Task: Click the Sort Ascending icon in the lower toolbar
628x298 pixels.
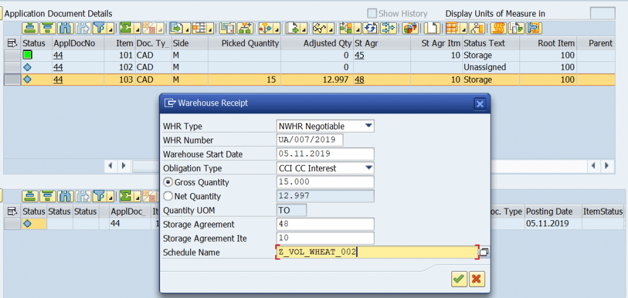Action: point(29,196)
